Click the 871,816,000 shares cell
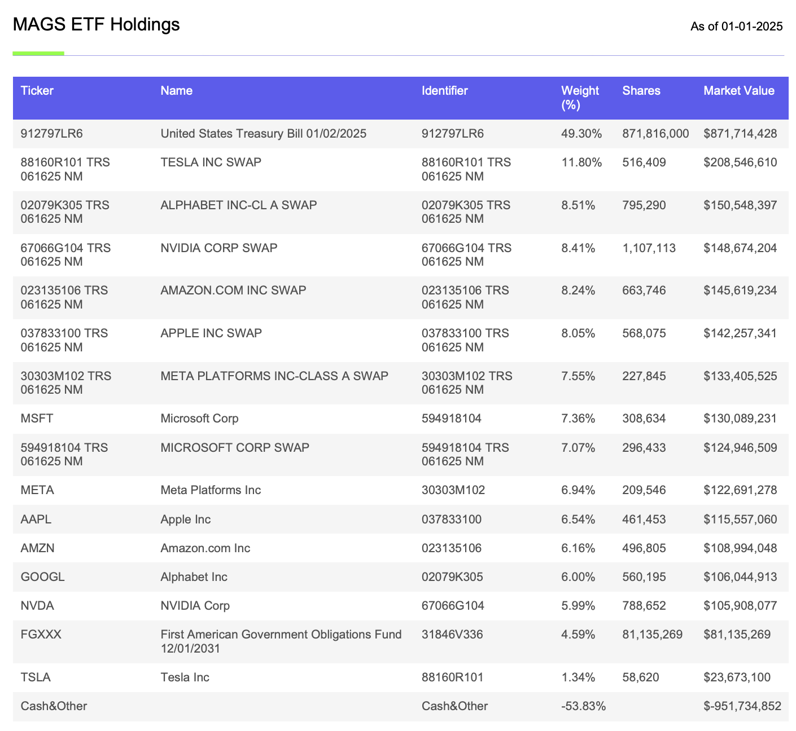Screen dimensions: 796x731 [x=655, y=134]
